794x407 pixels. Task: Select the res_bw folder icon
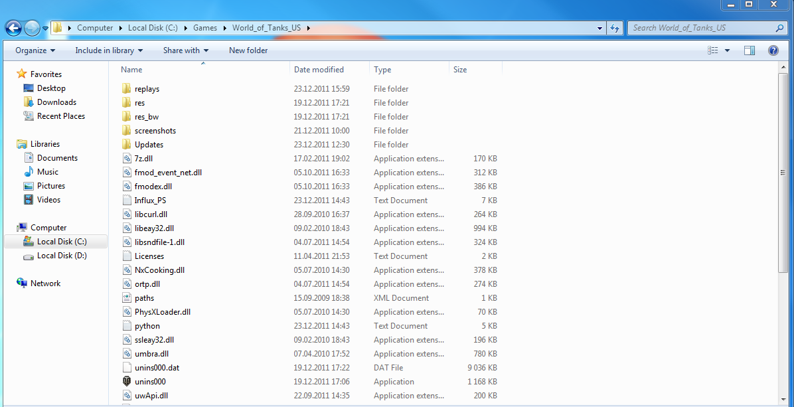(x=127, y=116)
